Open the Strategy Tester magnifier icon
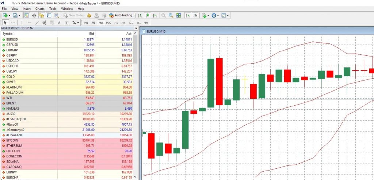 (57, 15)
